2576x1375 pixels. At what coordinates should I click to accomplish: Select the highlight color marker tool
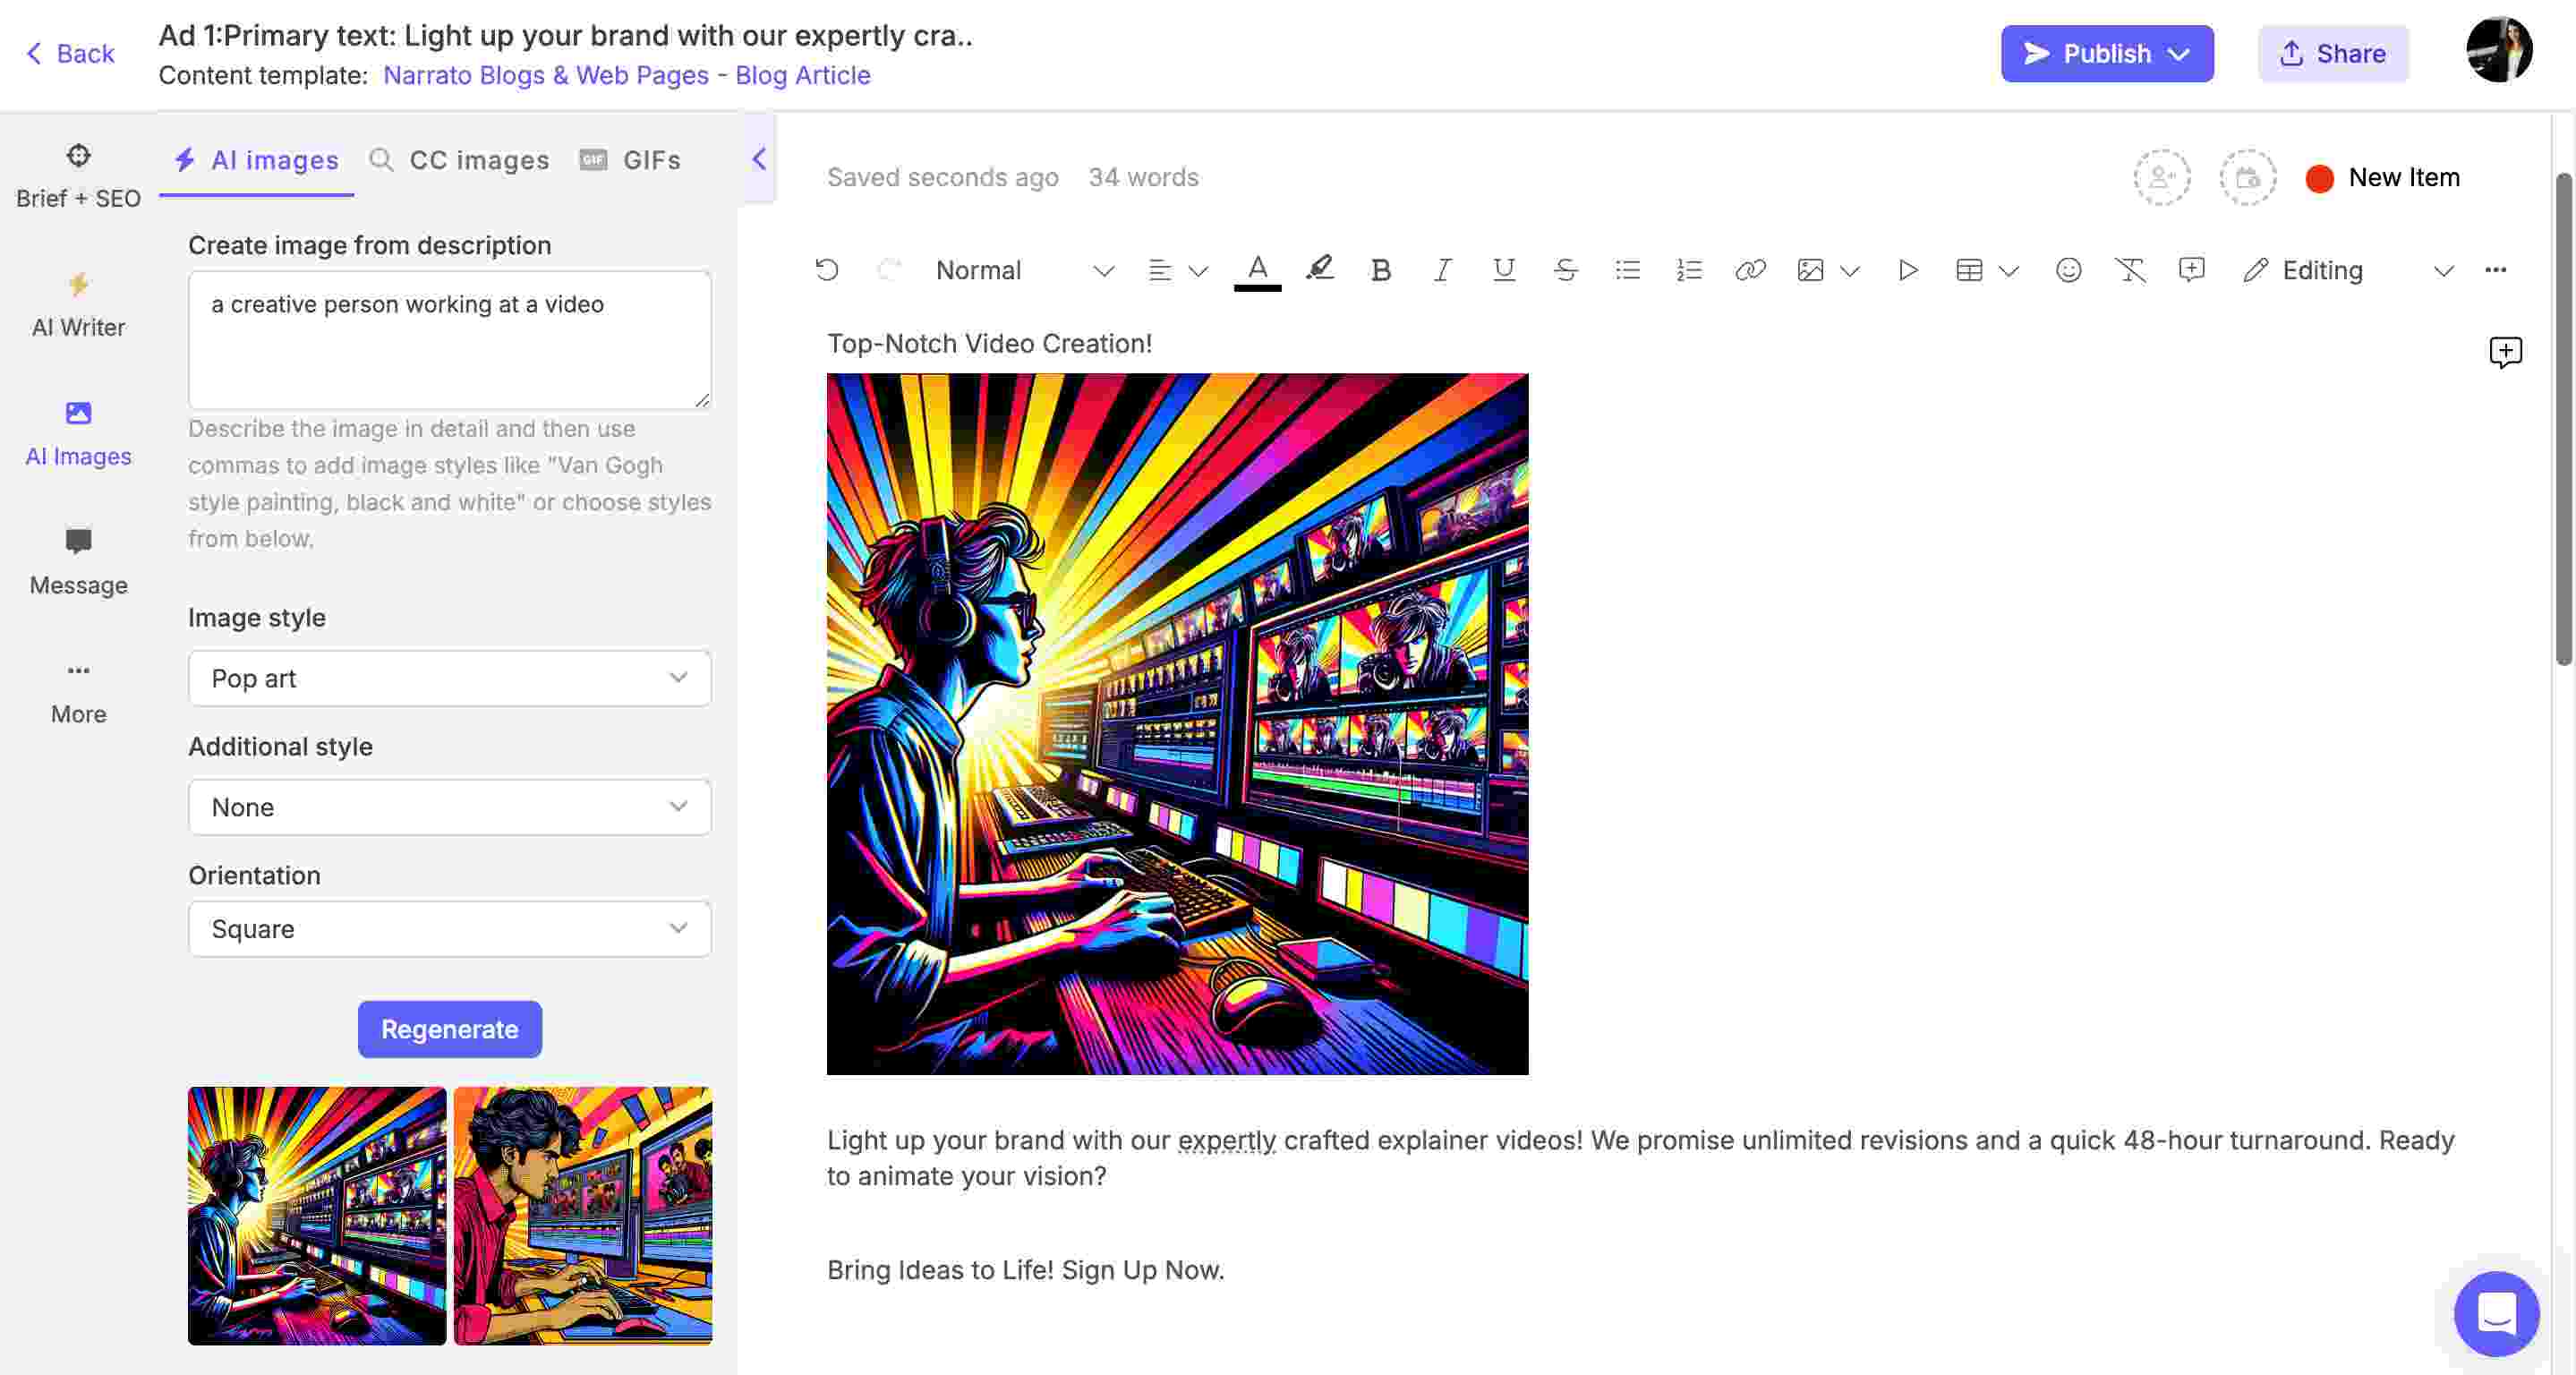[x=1319, y=268]
